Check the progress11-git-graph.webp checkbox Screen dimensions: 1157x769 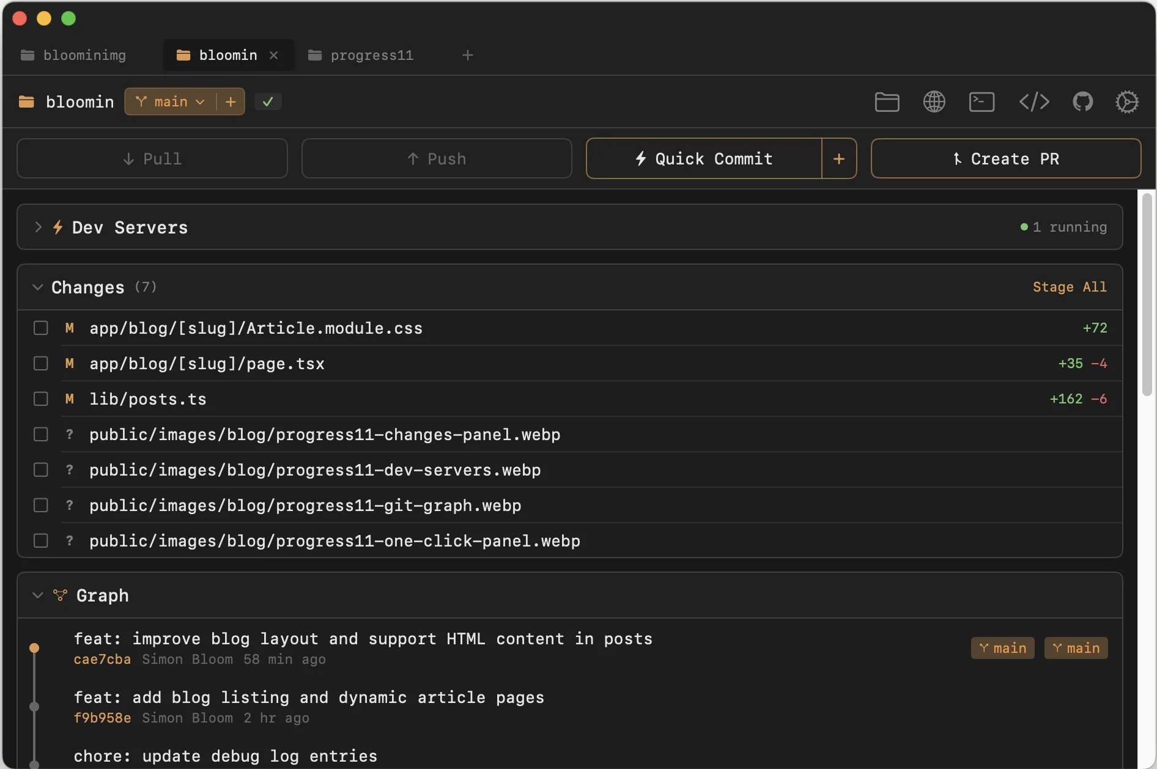(41, 505)
